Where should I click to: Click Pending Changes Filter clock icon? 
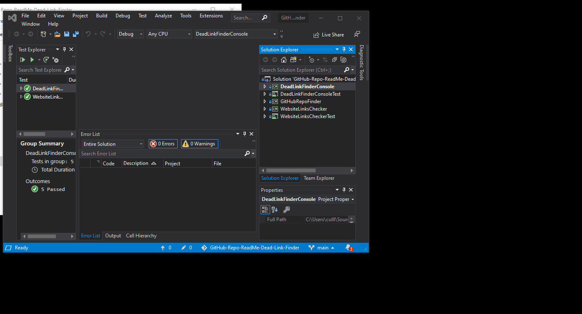[312, 60]
